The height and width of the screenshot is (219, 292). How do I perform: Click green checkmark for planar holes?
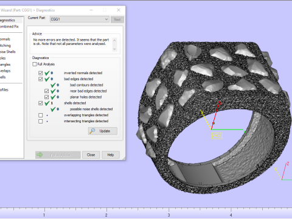pyautogui.click(x=53, y=97)
